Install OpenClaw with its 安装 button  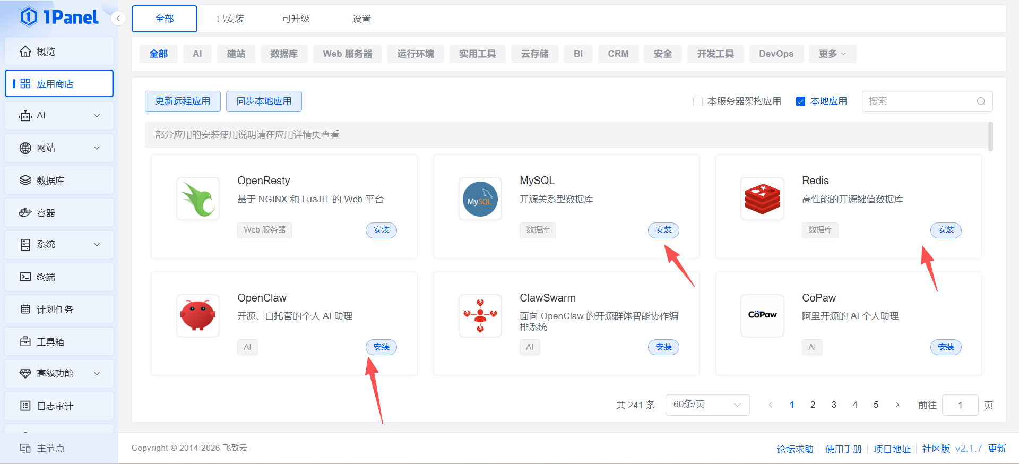(x=381, y=347)
